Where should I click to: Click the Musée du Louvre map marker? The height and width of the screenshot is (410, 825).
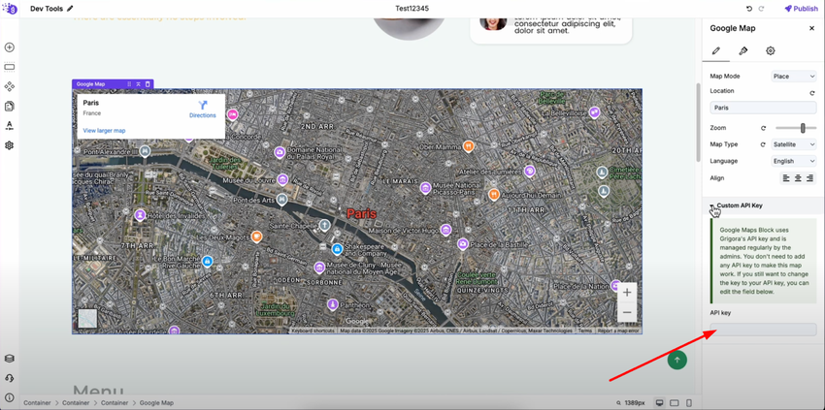click(x=282, y=180)
